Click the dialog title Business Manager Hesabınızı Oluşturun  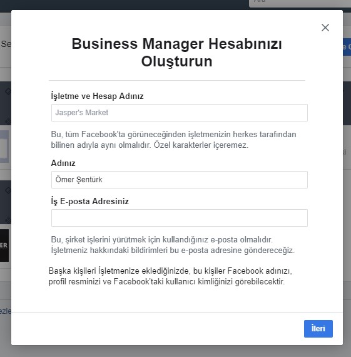click(176, 53)
